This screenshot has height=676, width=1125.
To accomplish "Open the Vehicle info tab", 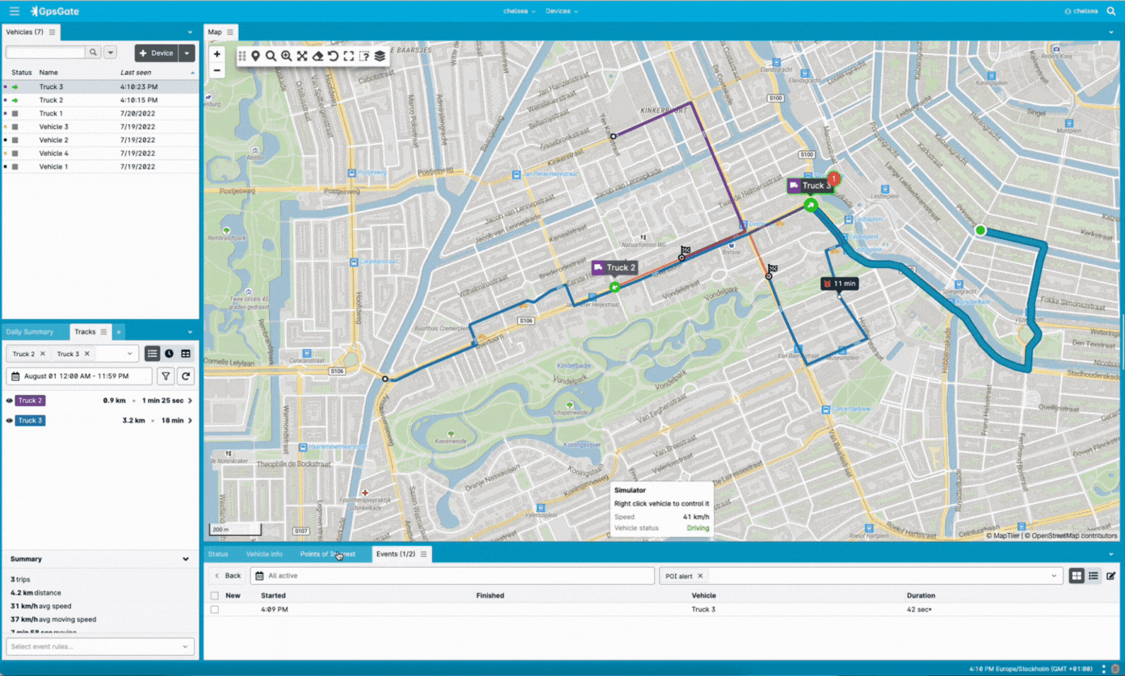I will (x=264, y=554).
